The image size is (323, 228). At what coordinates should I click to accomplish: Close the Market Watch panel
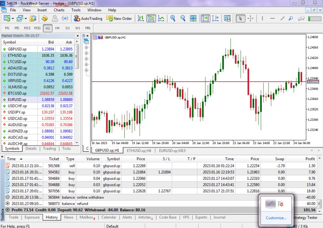coord(78,36)
